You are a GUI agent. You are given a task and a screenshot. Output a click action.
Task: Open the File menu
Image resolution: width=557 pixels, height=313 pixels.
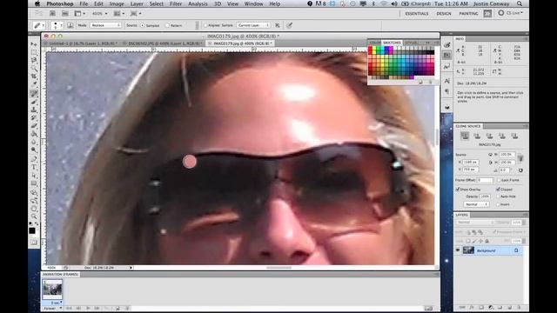84,3
